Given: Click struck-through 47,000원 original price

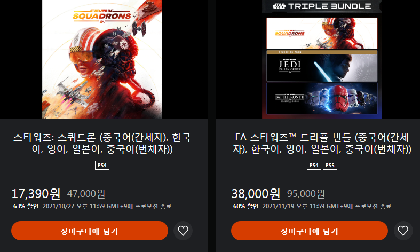Looking at the screenshot, I should click(86, 194).
